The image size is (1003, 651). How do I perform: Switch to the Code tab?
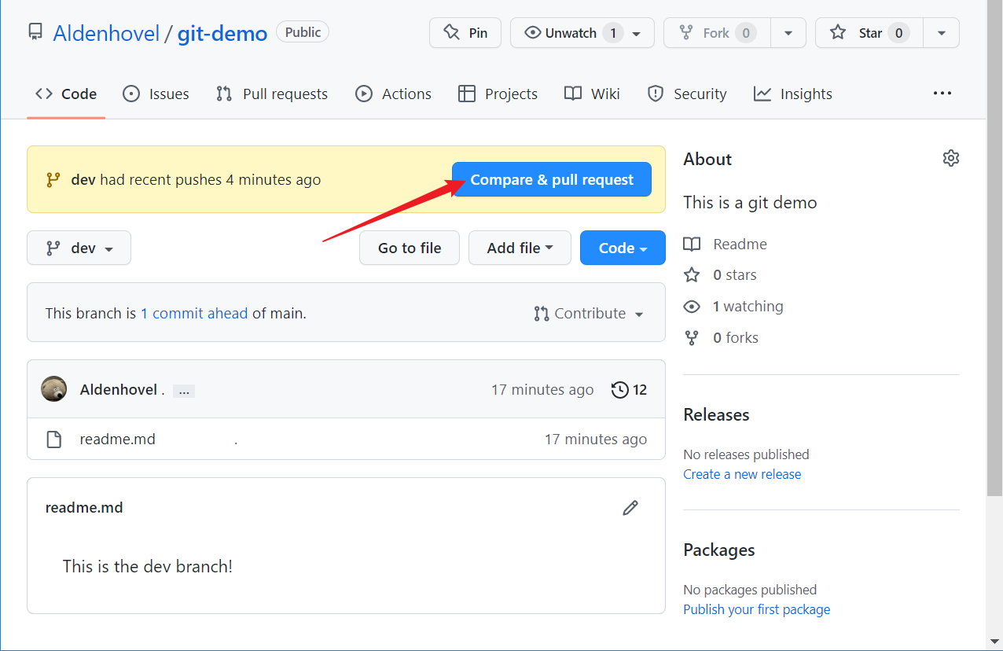click(66, 94)
